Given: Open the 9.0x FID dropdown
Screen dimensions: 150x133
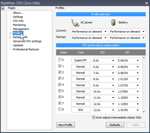Looking at the screenshot, I should tap(104, 85).
